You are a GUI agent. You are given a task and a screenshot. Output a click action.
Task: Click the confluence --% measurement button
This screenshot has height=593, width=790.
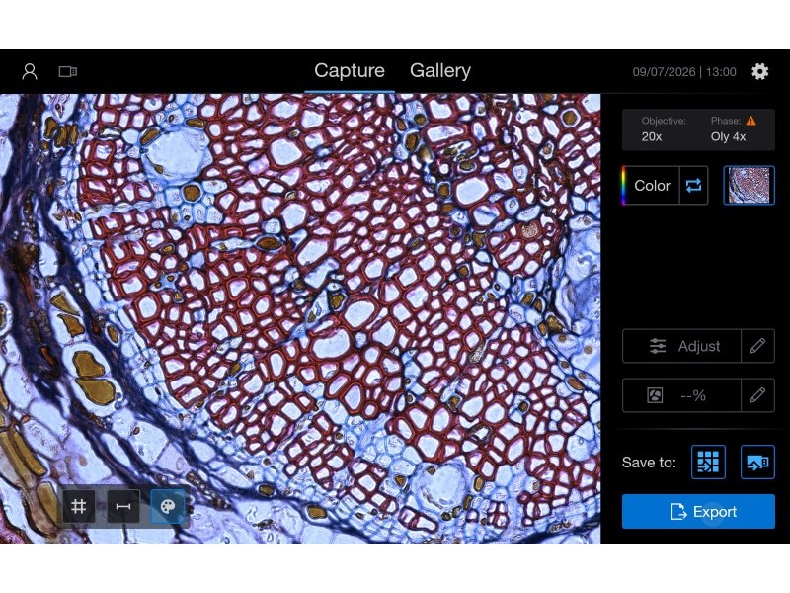[x=681, y=395]
